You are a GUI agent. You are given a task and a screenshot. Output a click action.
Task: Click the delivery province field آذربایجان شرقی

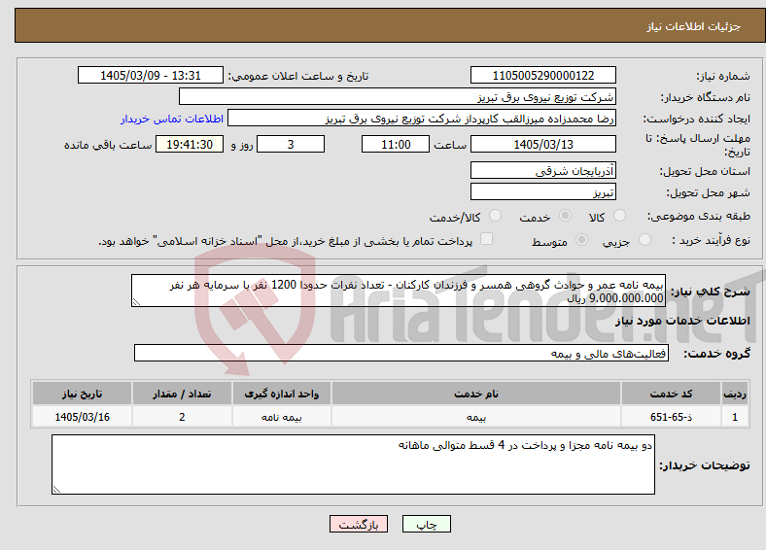tap(543, 170)
